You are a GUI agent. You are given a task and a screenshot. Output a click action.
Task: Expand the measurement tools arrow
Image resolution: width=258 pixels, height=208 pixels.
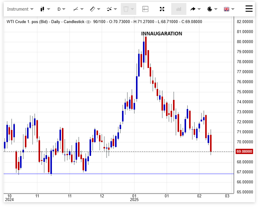point(99,9)
